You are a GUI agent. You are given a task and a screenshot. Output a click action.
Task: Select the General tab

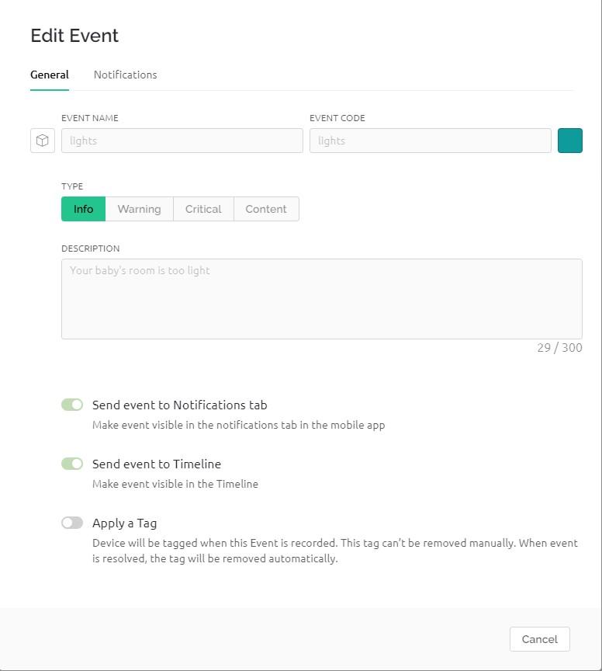50,75
